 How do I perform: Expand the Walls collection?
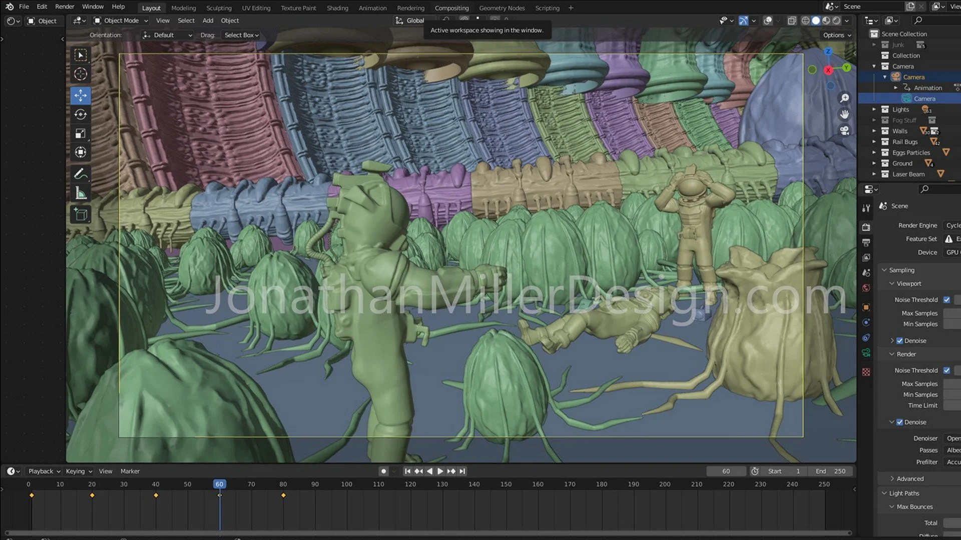point(874,131)
